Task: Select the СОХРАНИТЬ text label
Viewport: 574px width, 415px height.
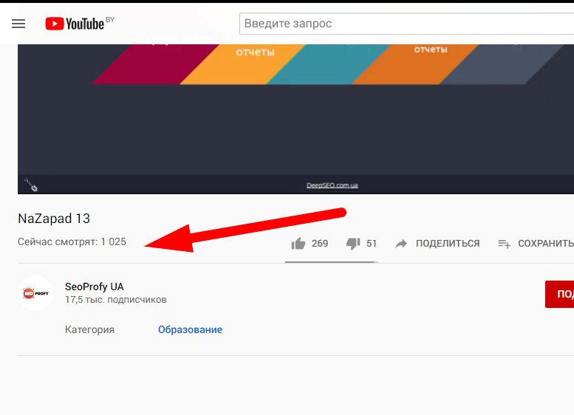Action: tap(546, 244)
